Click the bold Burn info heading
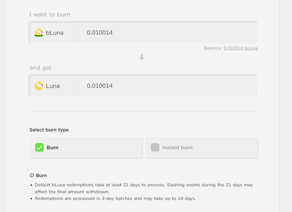This screenshot has width=292, height=212. (x=41, y=176)
